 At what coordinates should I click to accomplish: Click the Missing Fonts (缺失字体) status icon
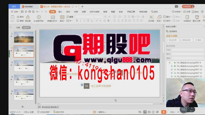54,112
